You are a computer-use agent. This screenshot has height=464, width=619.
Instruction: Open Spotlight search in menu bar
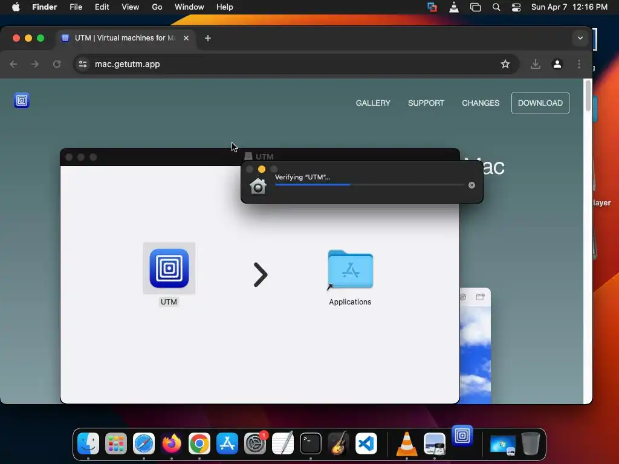tap(496, 7)
